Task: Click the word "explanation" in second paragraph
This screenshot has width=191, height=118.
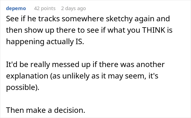Action: tap(27, 76)
